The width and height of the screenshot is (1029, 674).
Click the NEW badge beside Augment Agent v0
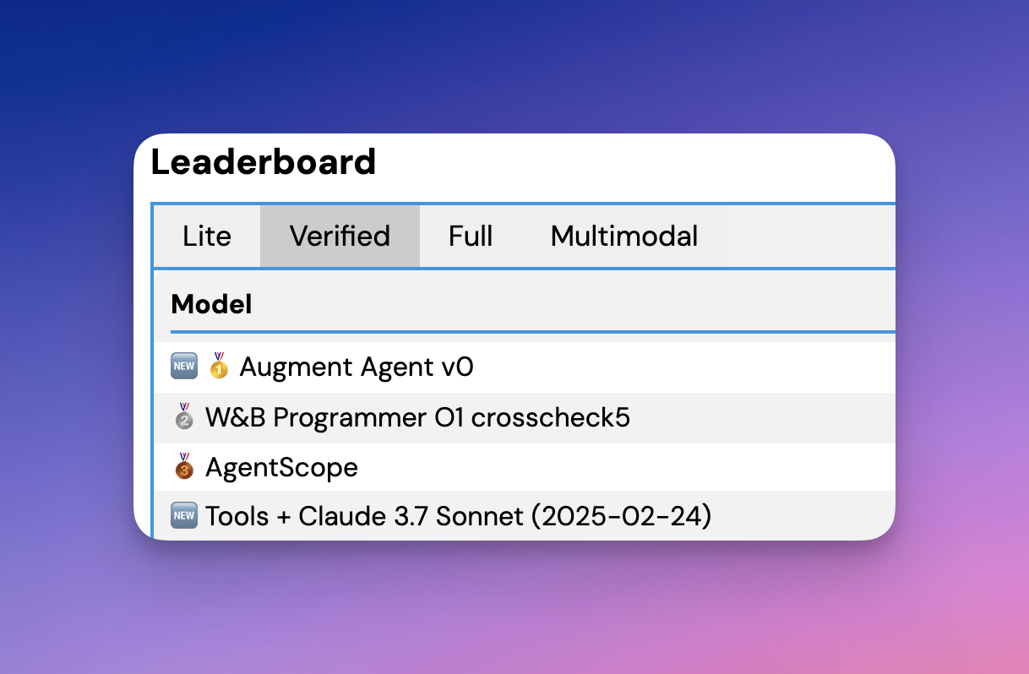point(184,367)
